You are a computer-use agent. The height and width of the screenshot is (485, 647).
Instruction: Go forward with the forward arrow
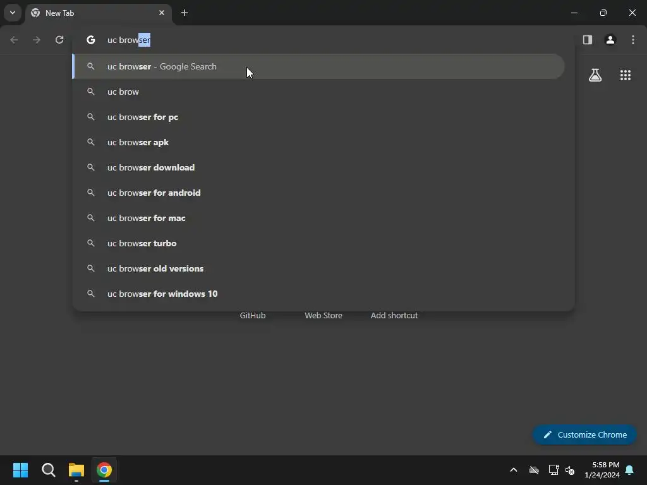click(x=37, y=40)
